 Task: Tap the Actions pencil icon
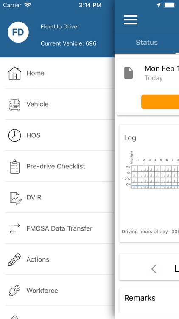coord(14,259)
